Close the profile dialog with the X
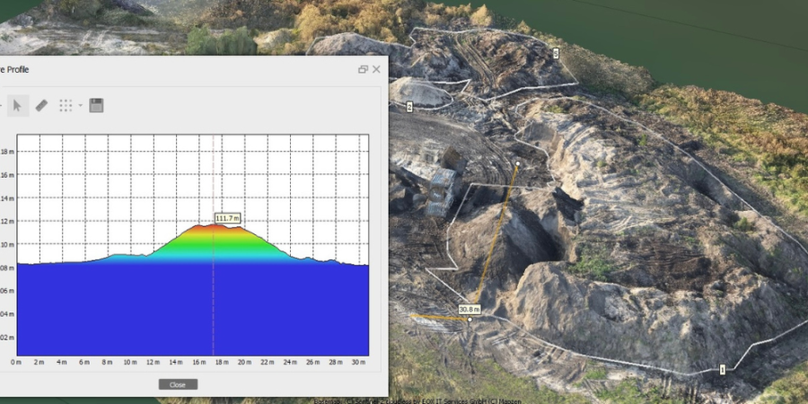Image resolution: width=808 pixels, height=404 pixels. tap(376, 69)
